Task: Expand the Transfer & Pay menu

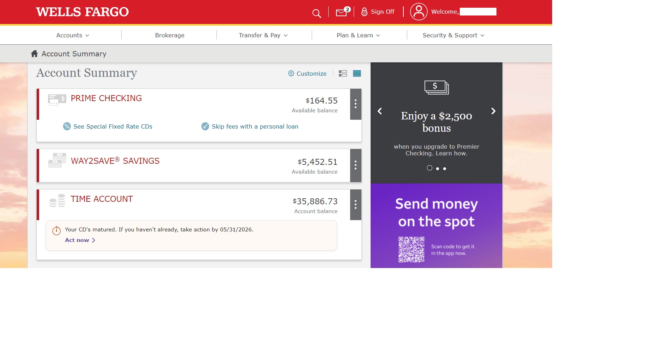Action: tap(263, 35)
